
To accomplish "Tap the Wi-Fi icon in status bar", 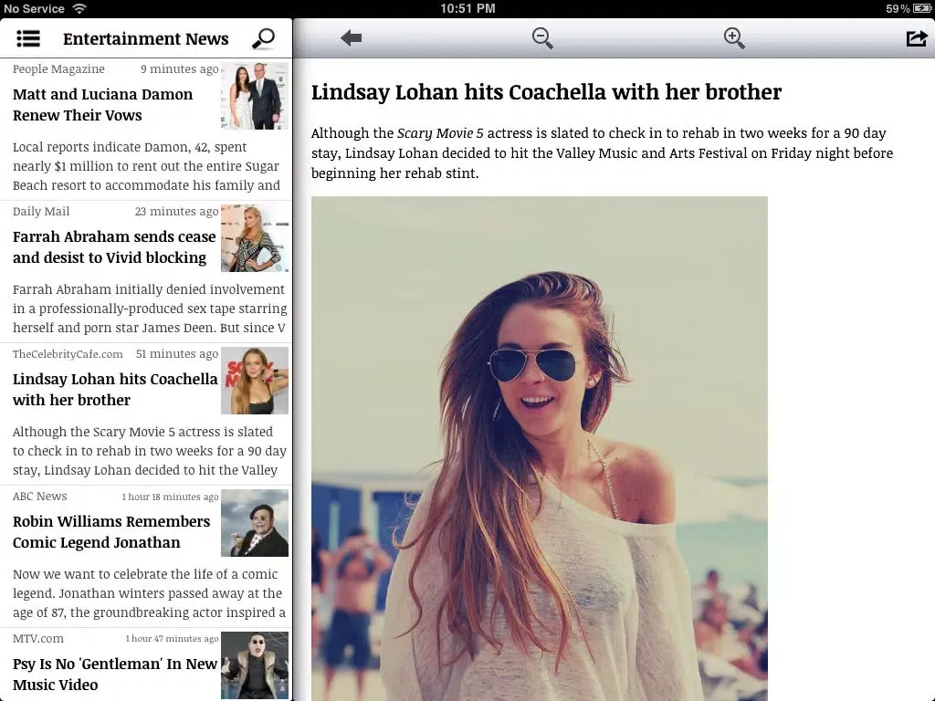I will [79, 8].
